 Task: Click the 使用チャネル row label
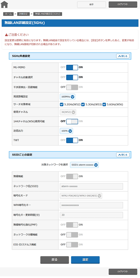click(x=21, y=112)
